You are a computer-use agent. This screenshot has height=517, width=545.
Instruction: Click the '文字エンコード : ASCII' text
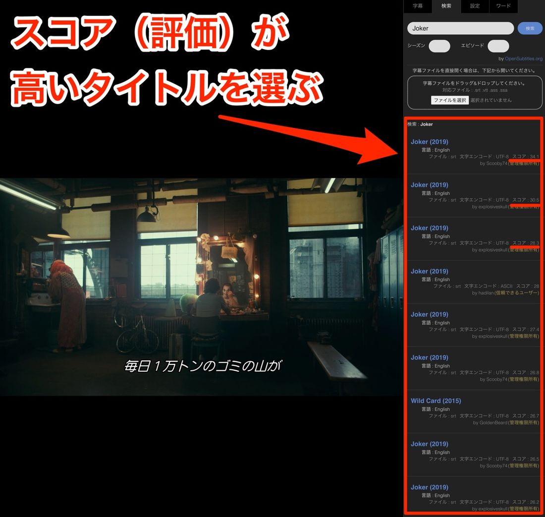(489, 286)
